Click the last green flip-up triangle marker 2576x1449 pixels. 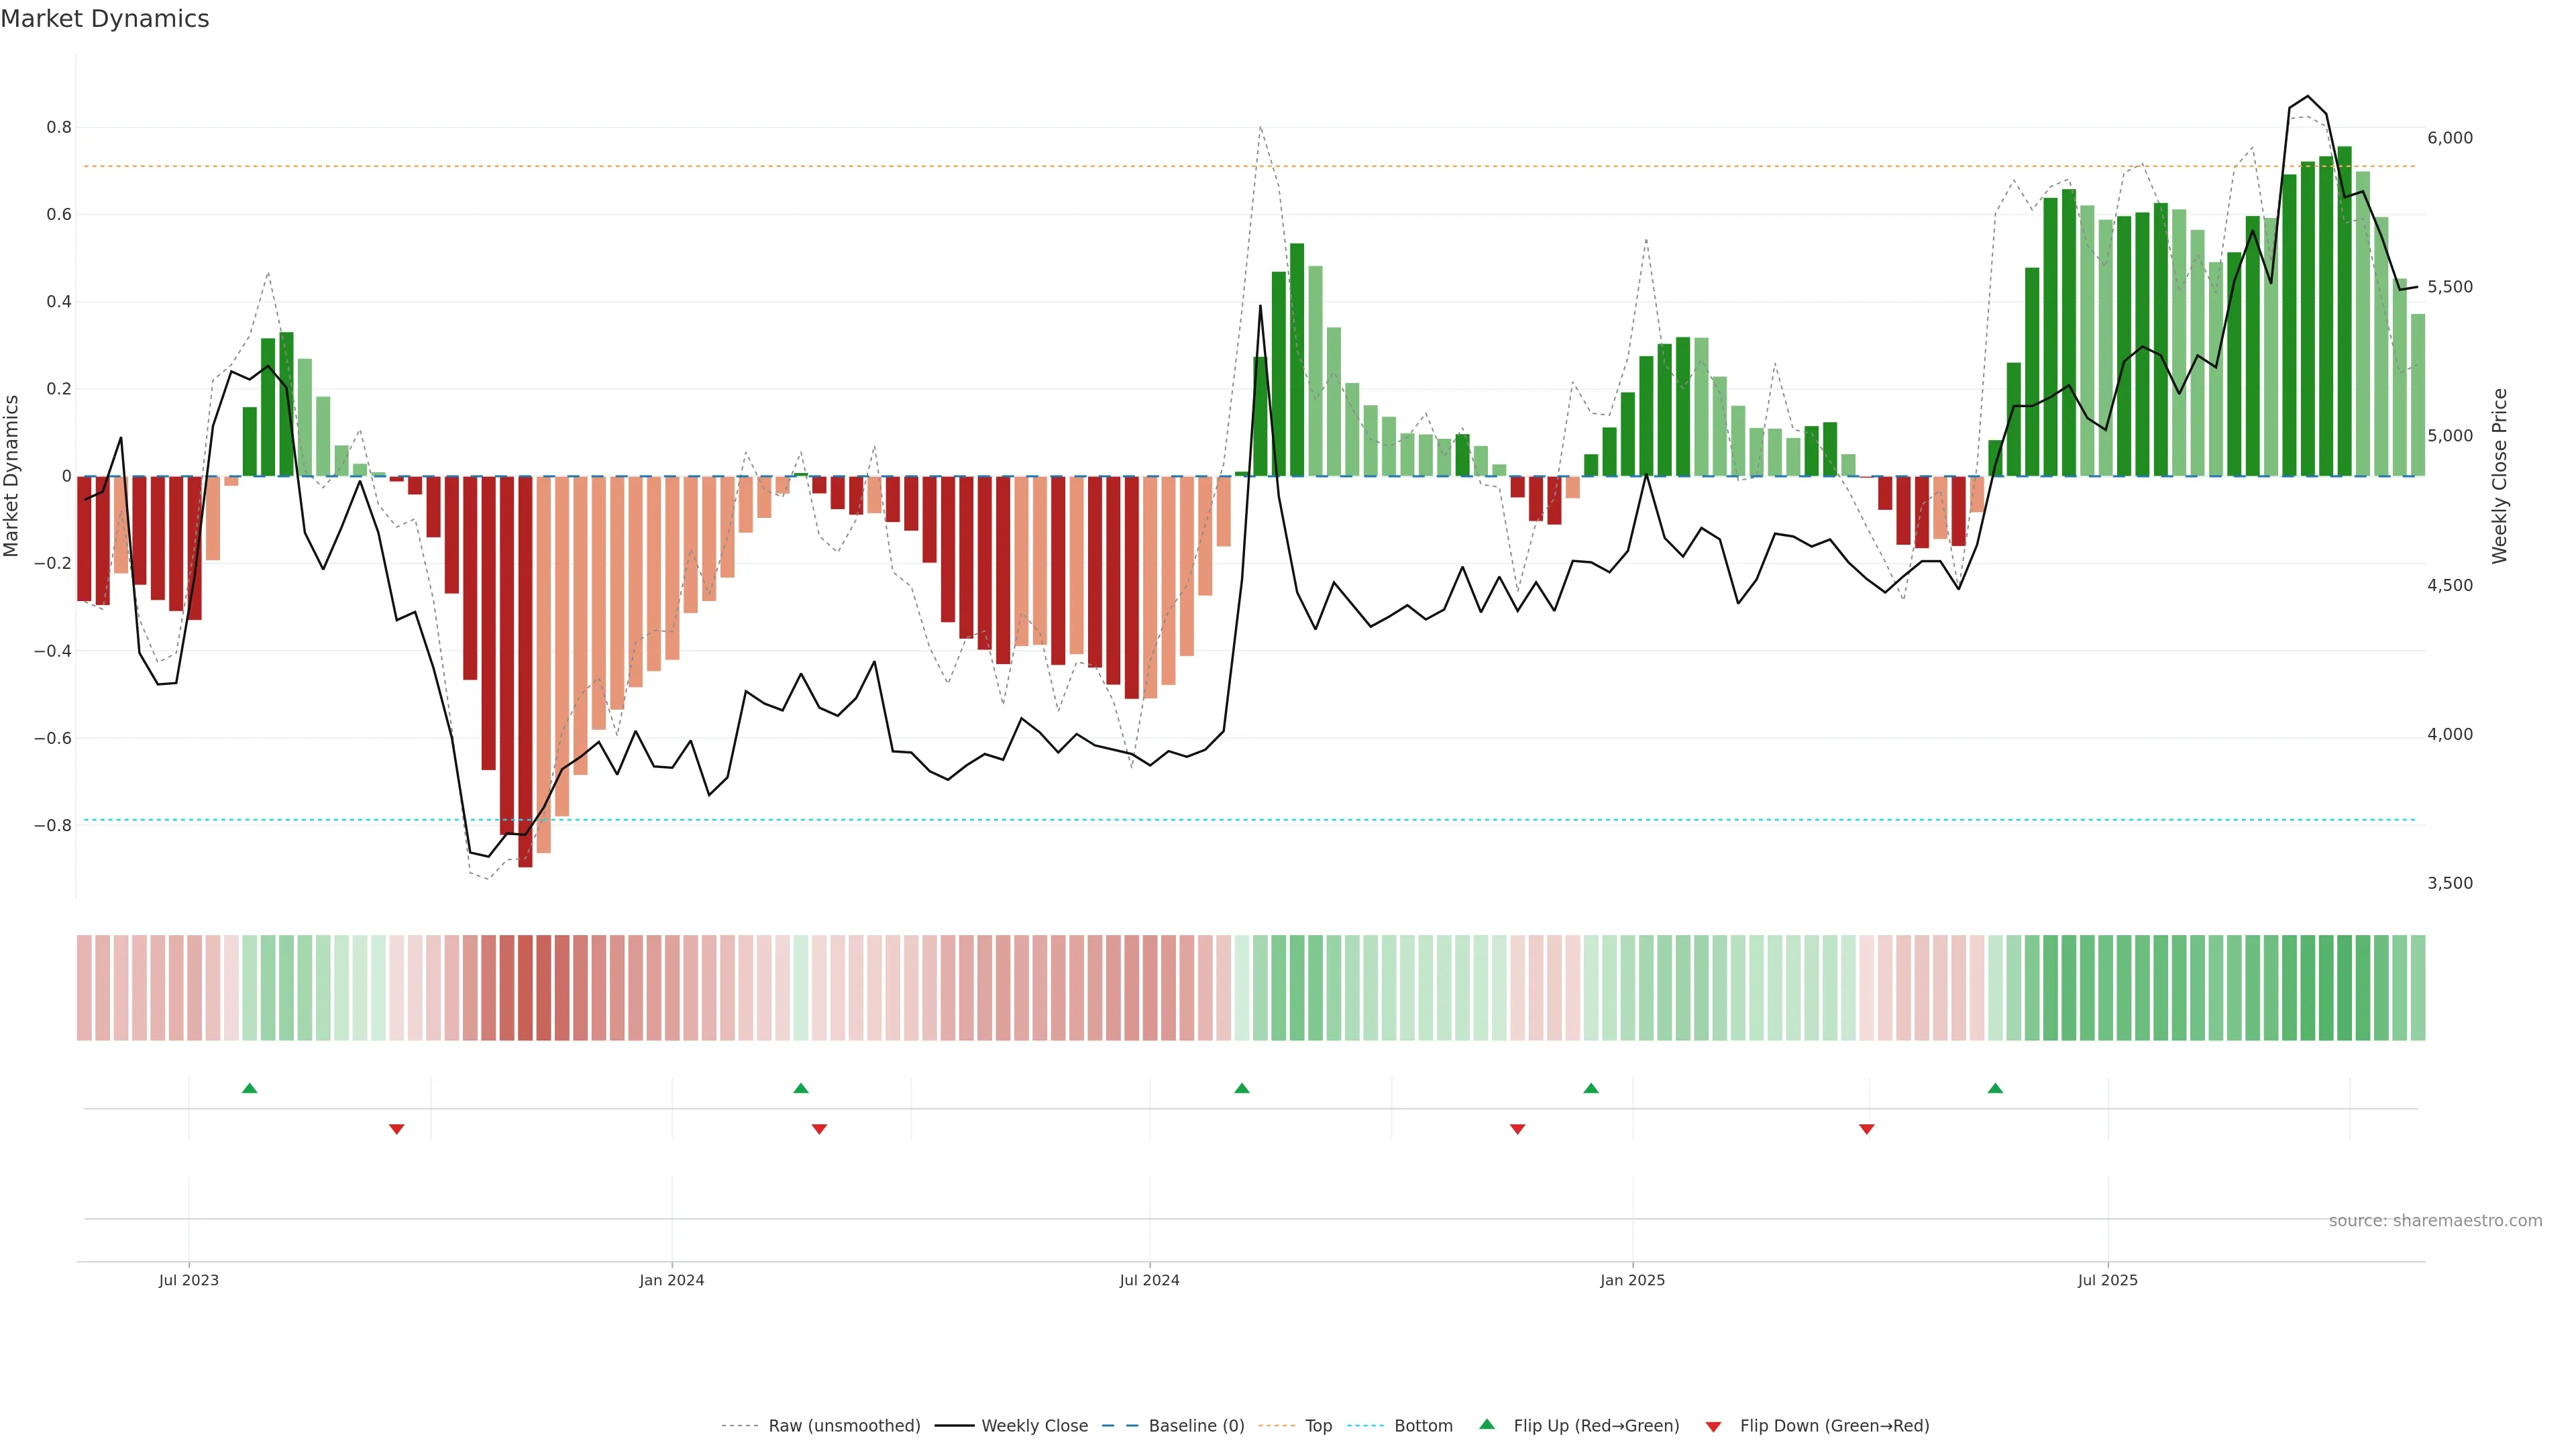click(1995, 1088)
